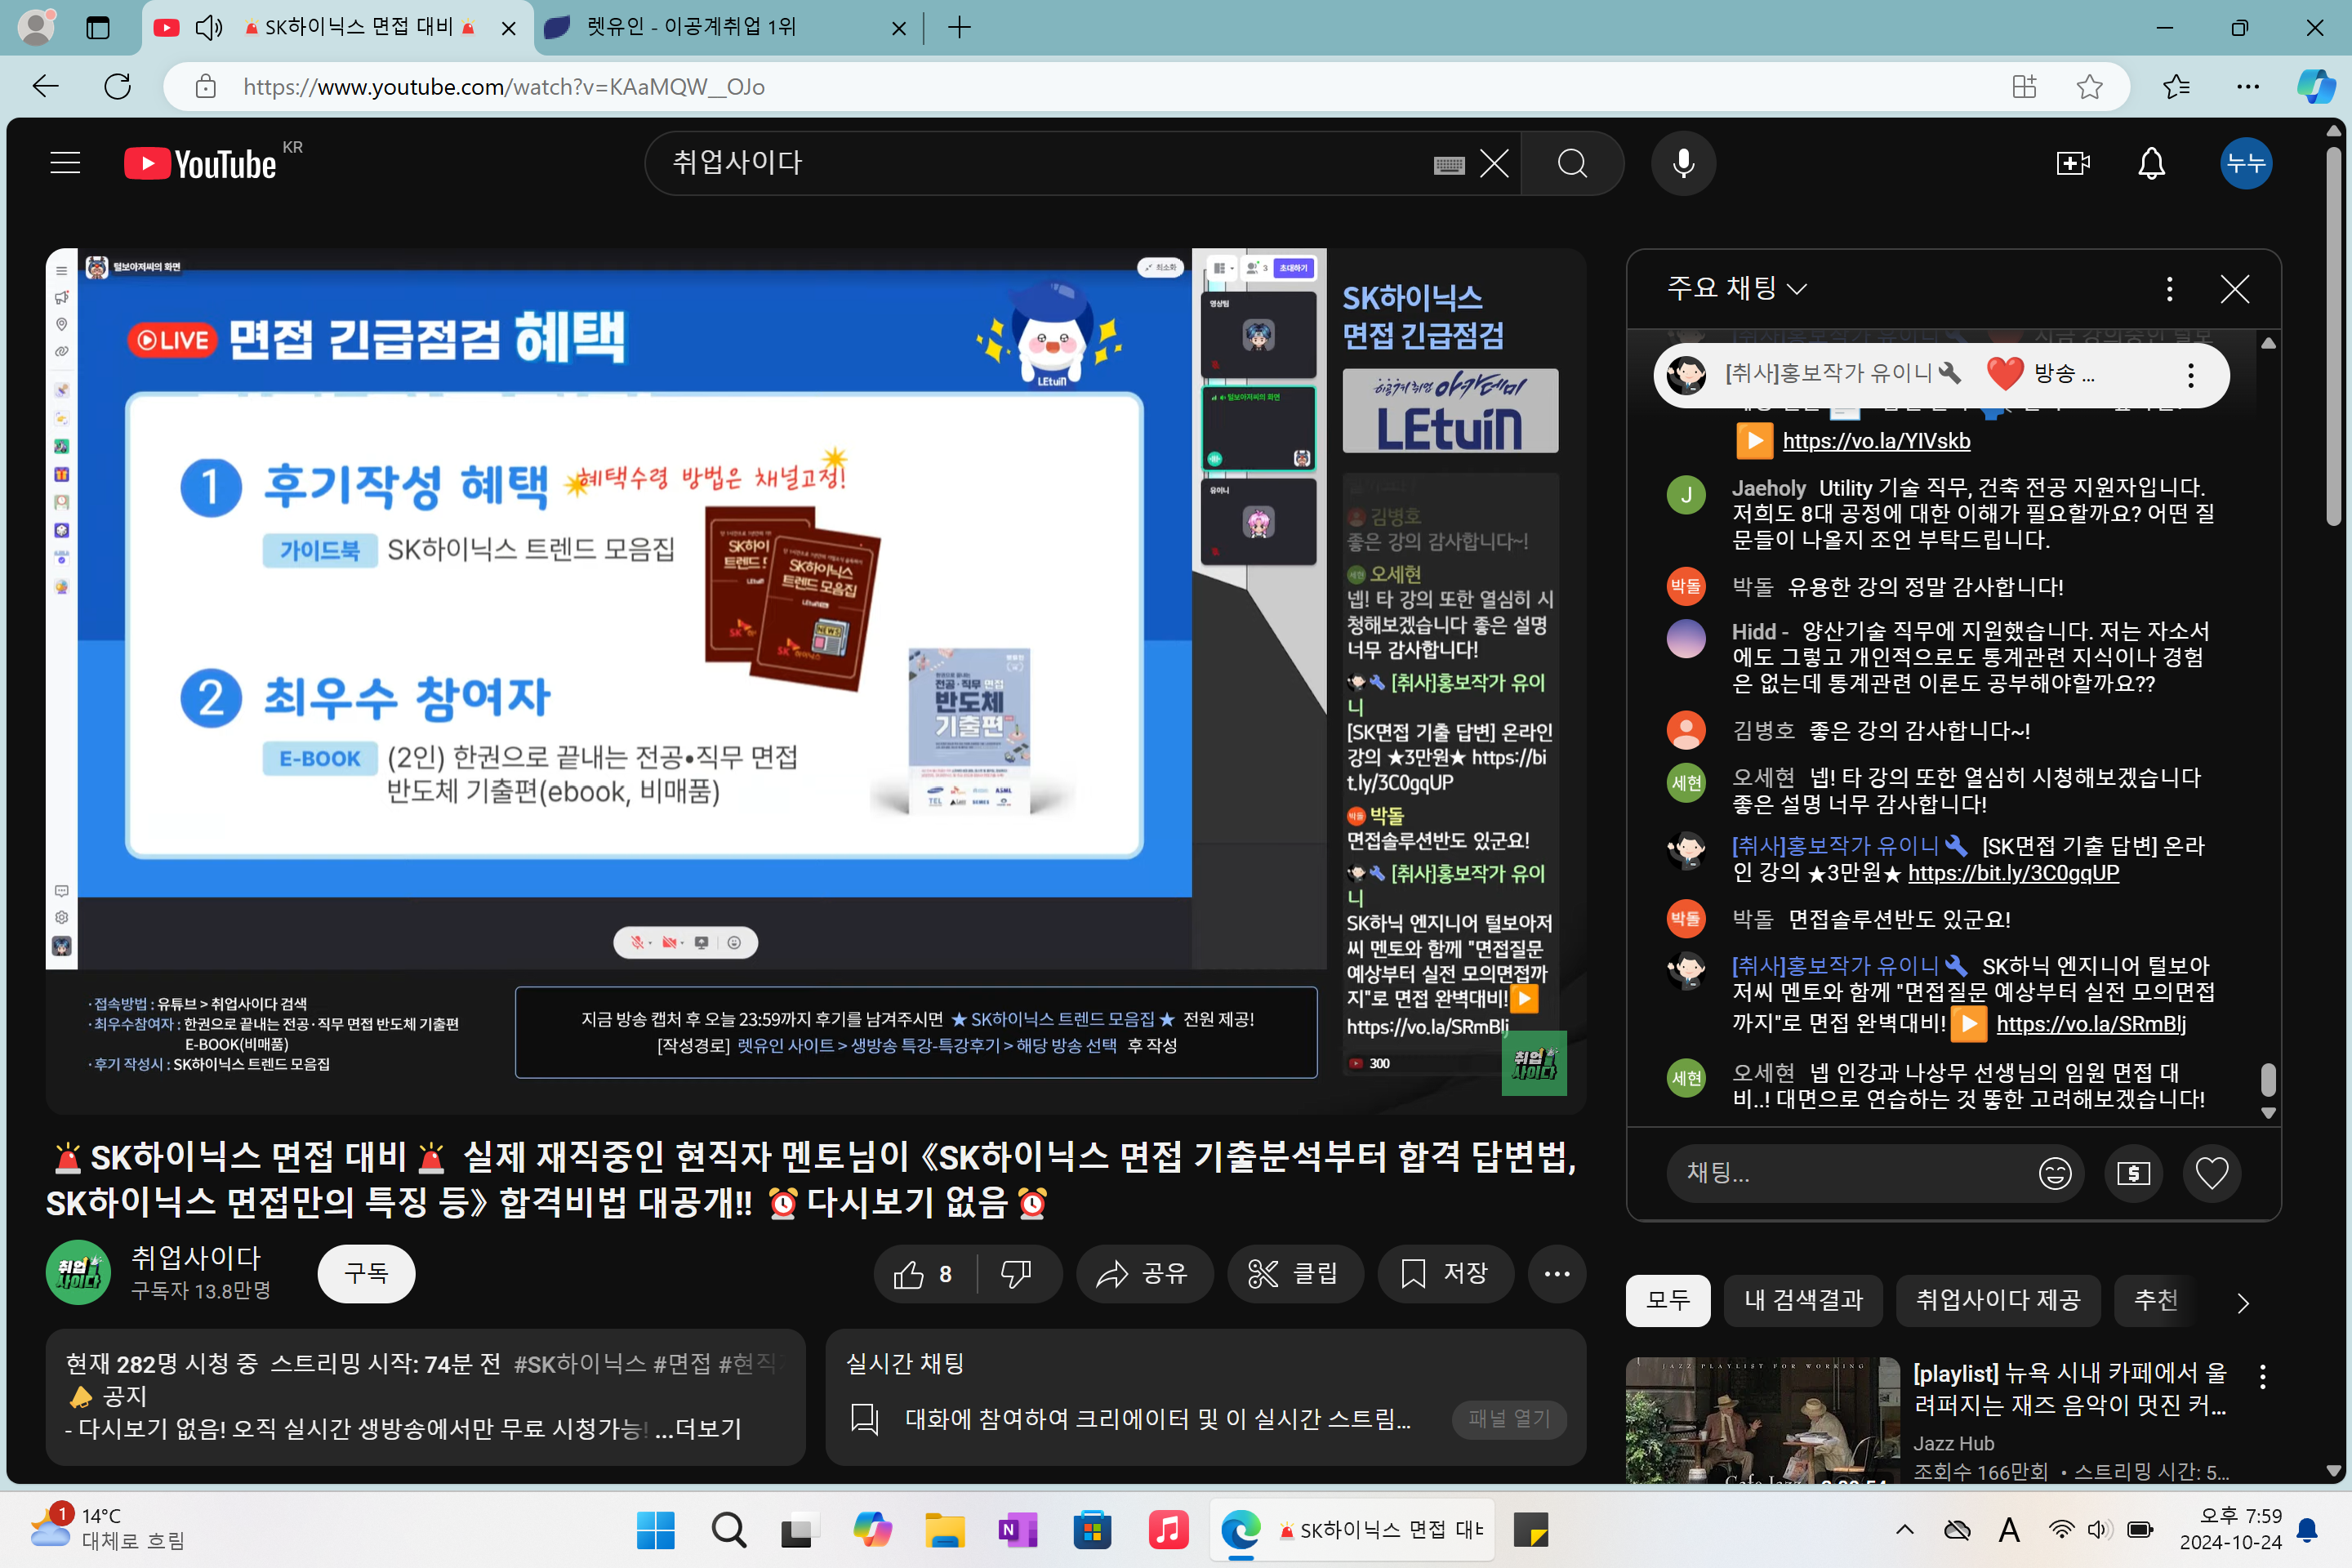2352x1568 pixels.
Task: Select the 취업사이다 제공 chip
Action: pos(1997,1300)
